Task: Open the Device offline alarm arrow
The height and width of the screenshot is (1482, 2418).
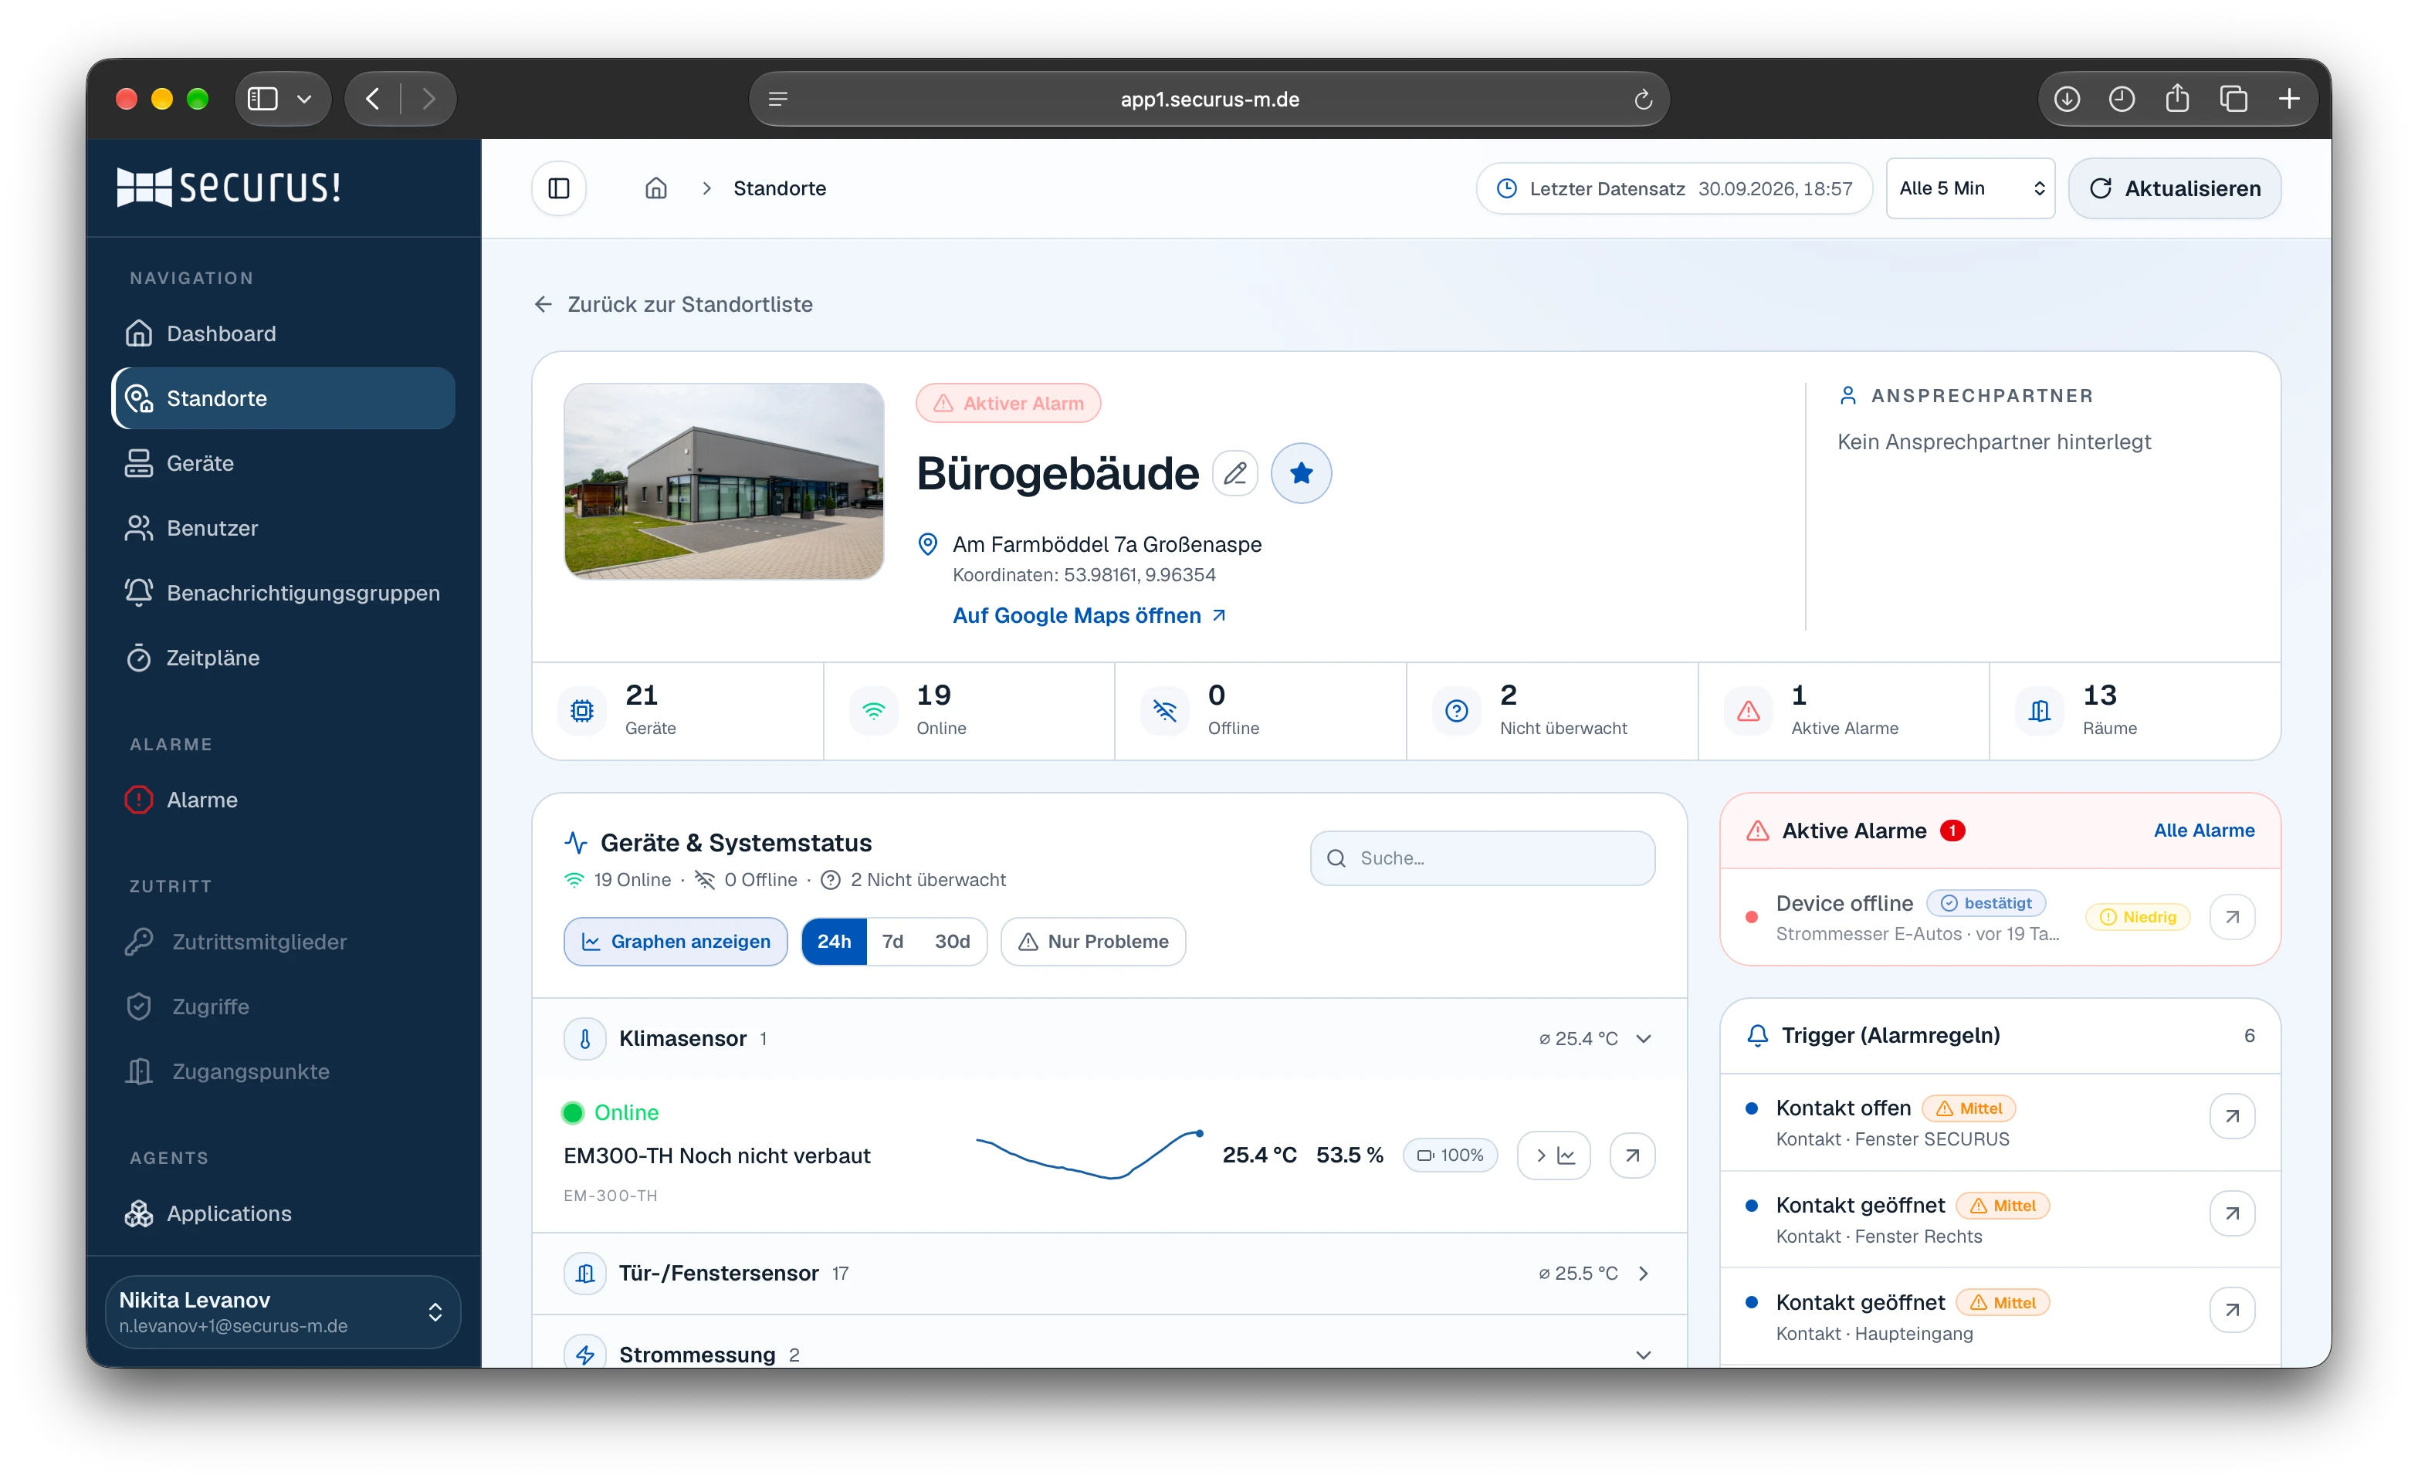Action: click(2231, 917)
